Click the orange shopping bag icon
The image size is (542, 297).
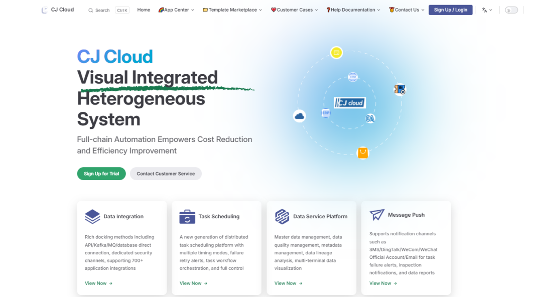[362, 153]
